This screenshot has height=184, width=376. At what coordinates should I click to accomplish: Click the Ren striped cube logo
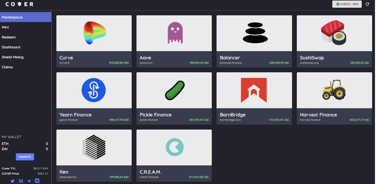pyautogui.click(x=94, y=147)
